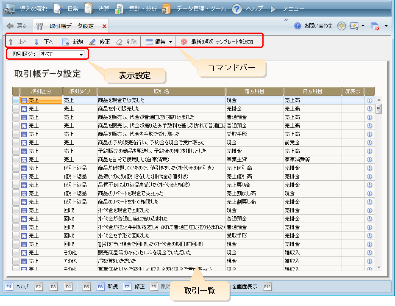The height and width of the screenshot is (306, 395).
Task: Open the 取引区分 combo box showing すべて
Action: pos(62,54)
